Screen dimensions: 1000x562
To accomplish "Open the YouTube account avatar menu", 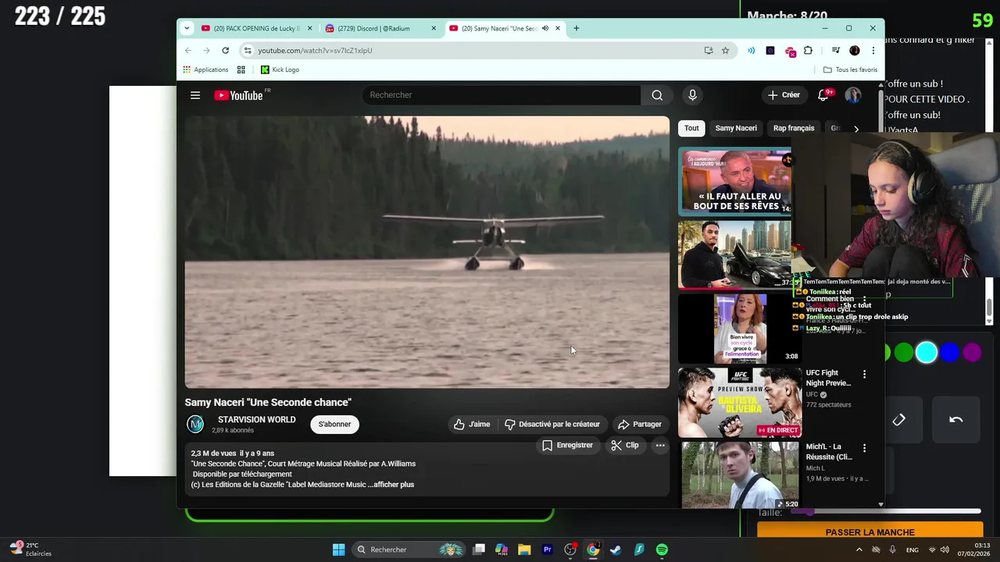I will coord(853,95).
